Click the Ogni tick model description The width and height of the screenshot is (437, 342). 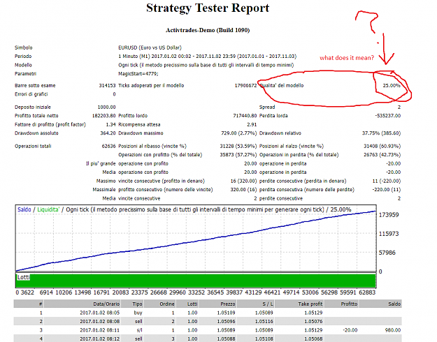[x=206, y=65]
